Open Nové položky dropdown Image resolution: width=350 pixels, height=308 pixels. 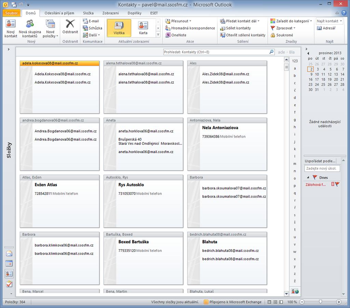pos(50,29)
